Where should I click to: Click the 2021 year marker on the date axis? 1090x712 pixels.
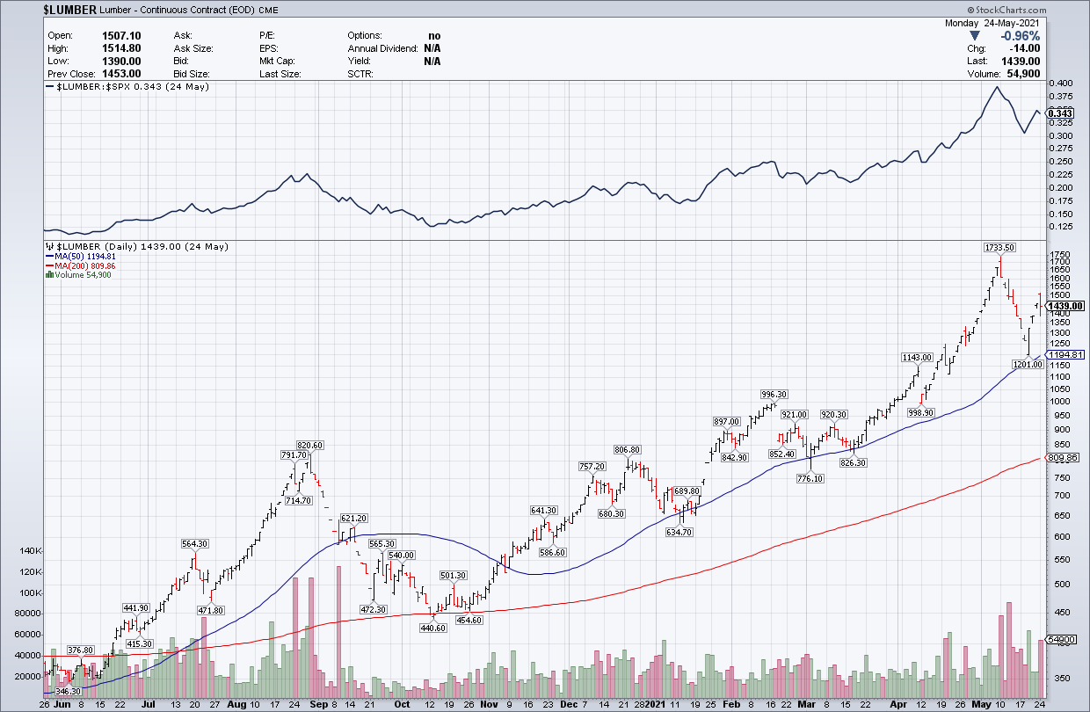point(653,705)
